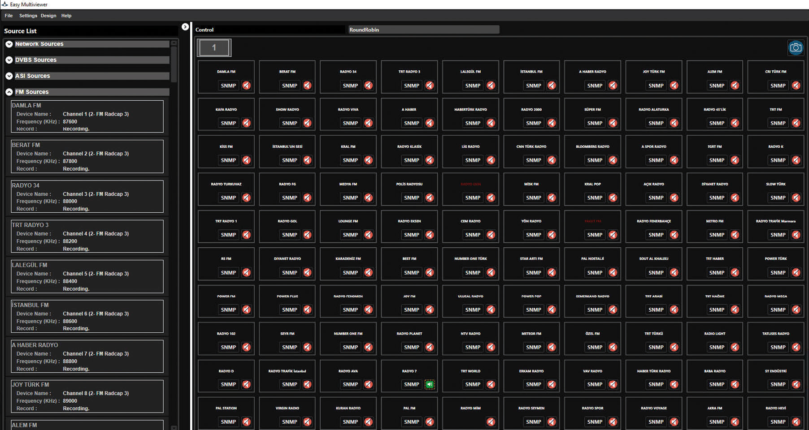Select RADYO 34 source entry
The height and width of the screenshot is (430, 809).
pyautogui.click(x=87, y=196)
